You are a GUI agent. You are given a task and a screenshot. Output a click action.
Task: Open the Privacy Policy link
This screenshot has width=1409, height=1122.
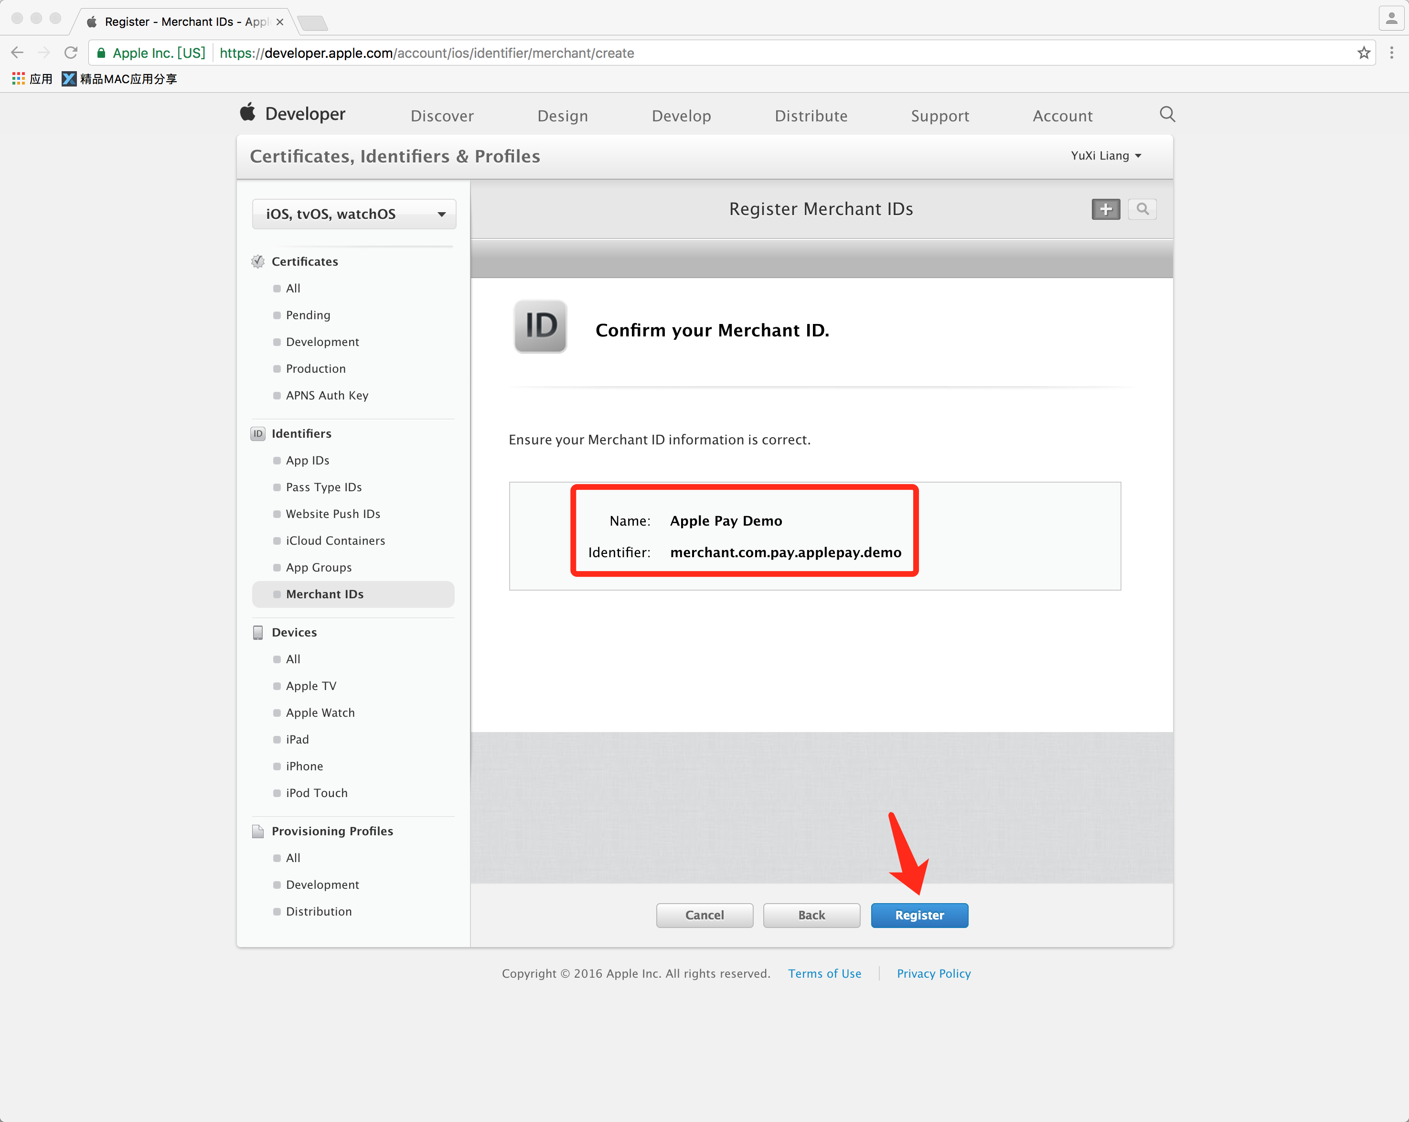pyautogui.click(x=933, y=973)
